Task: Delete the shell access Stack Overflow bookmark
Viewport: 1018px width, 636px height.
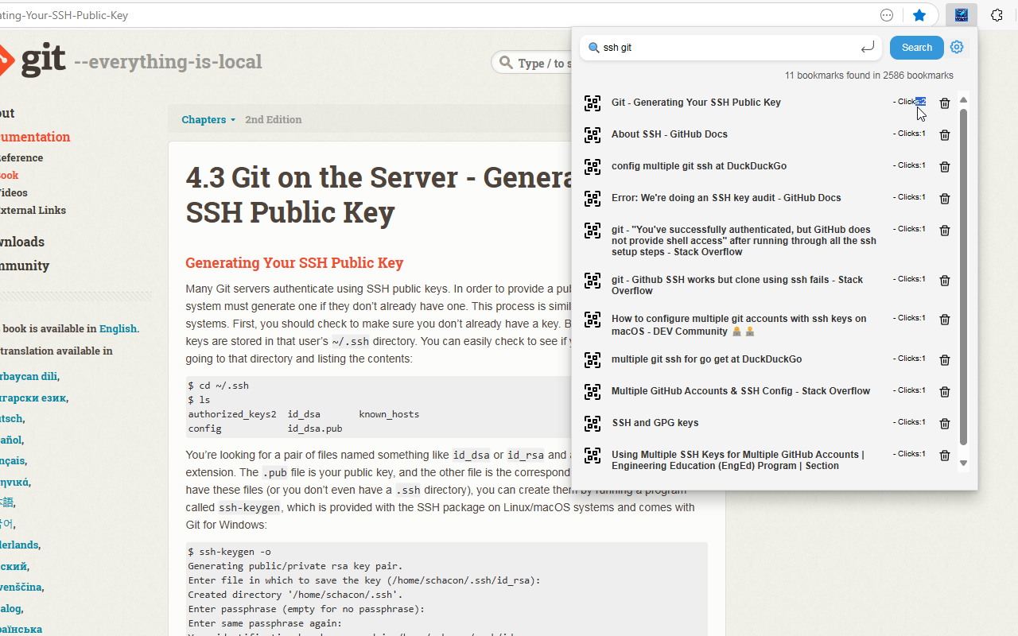Action: pyautogui.click(x=945, y=231)
